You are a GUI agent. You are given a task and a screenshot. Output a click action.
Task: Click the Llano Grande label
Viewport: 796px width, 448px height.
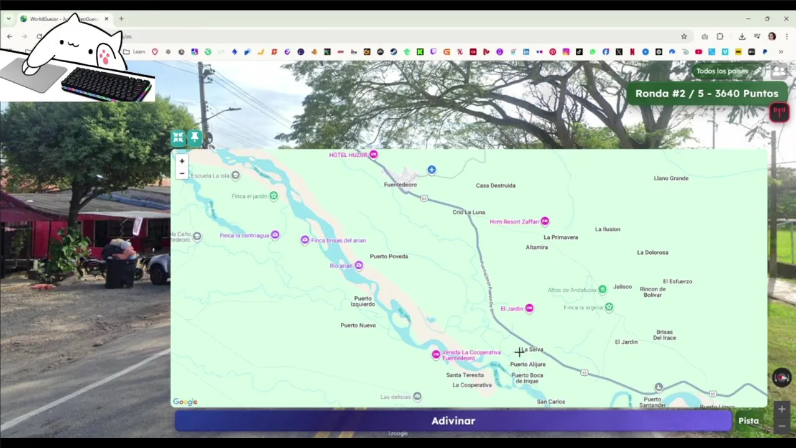[671, 178]
